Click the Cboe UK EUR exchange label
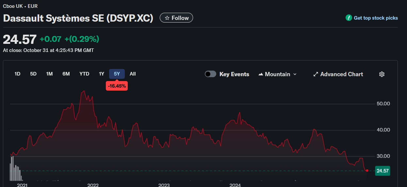The width and height of the screenshot is (407, 187). 20,6
